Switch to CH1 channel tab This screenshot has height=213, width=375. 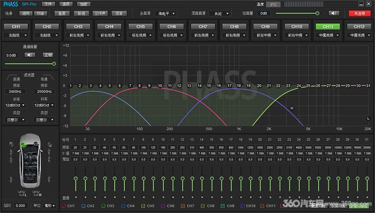click(x=16, y=27)
